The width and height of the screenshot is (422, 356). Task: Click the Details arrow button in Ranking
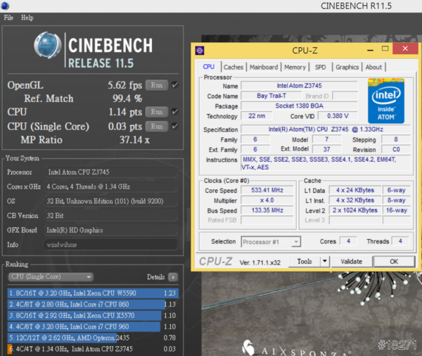click(x=174, y=277)
